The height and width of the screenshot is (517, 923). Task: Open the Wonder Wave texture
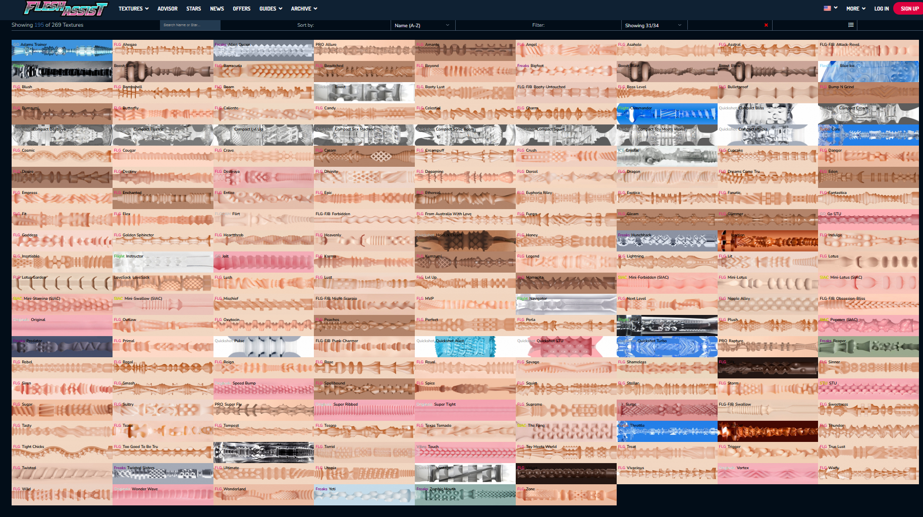(x=163, y=495)
